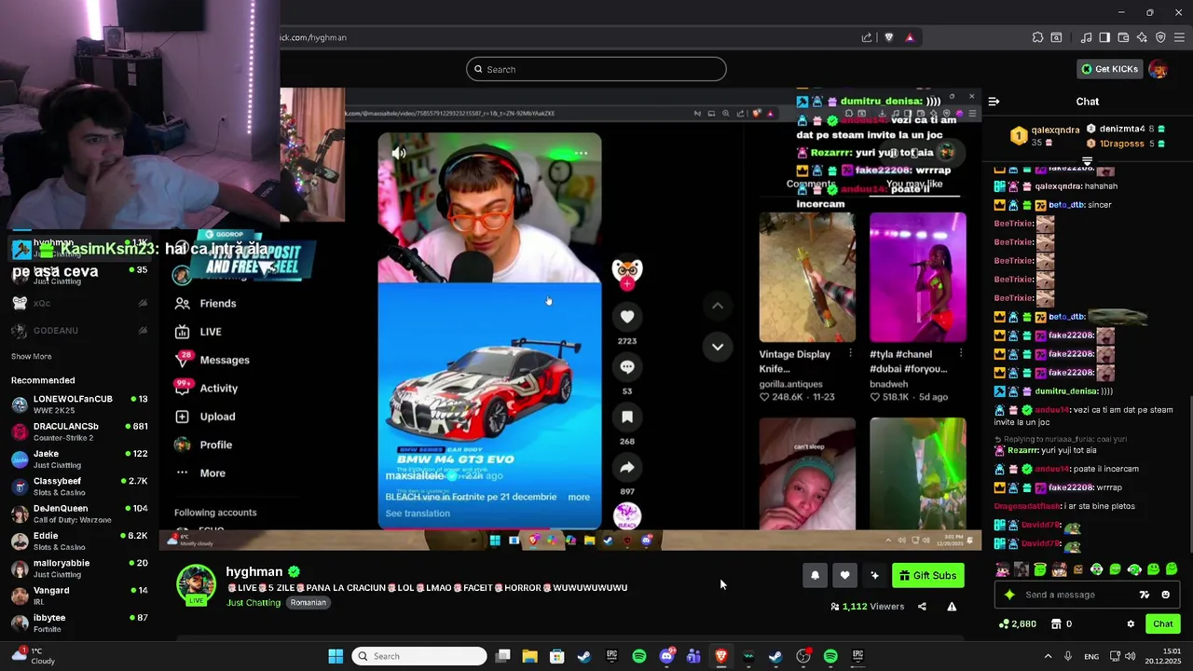Open the Windows Start menu
1193x671 pixels.
tap(336, 656)
